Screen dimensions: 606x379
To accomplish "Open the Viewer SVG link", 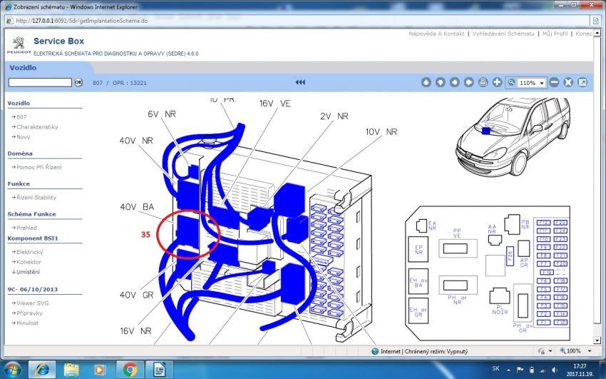I will click(33, 303).
